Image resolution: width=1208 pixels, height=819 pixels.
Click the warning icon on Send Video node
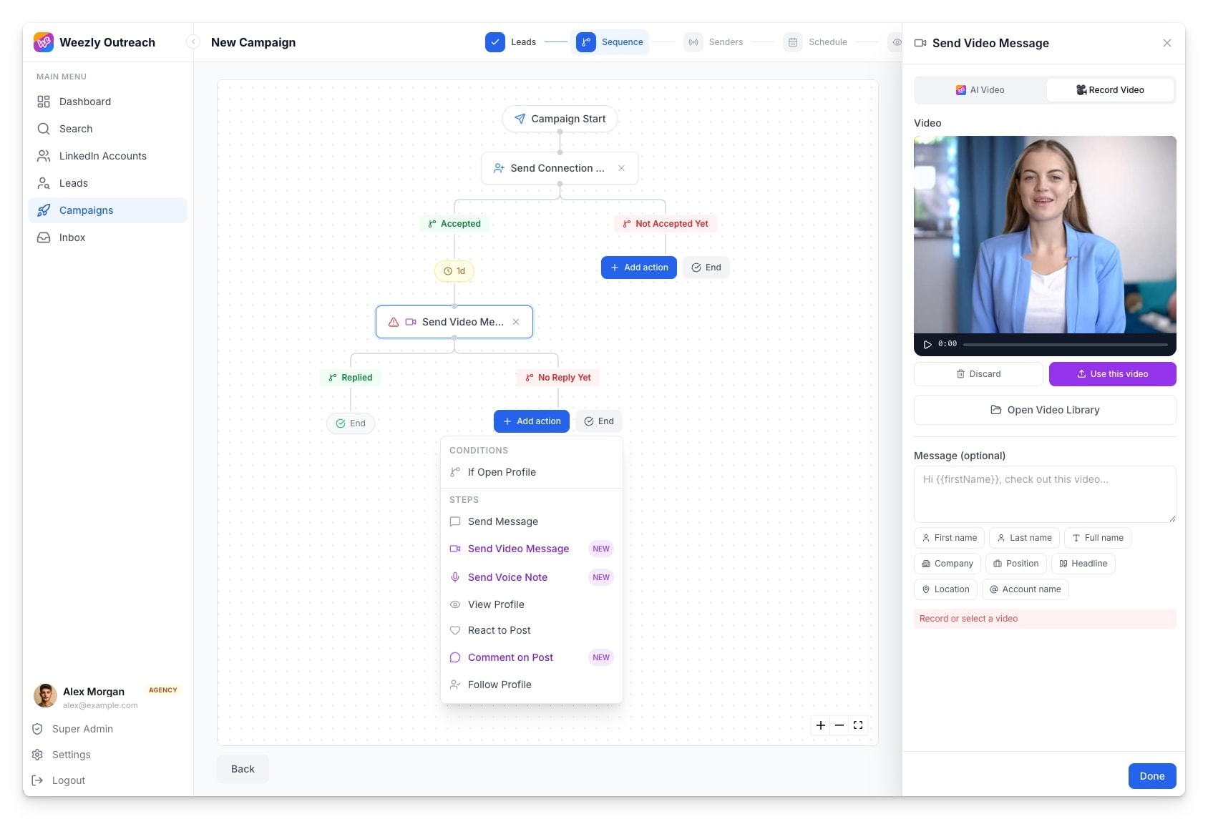(x=393, y=322)
